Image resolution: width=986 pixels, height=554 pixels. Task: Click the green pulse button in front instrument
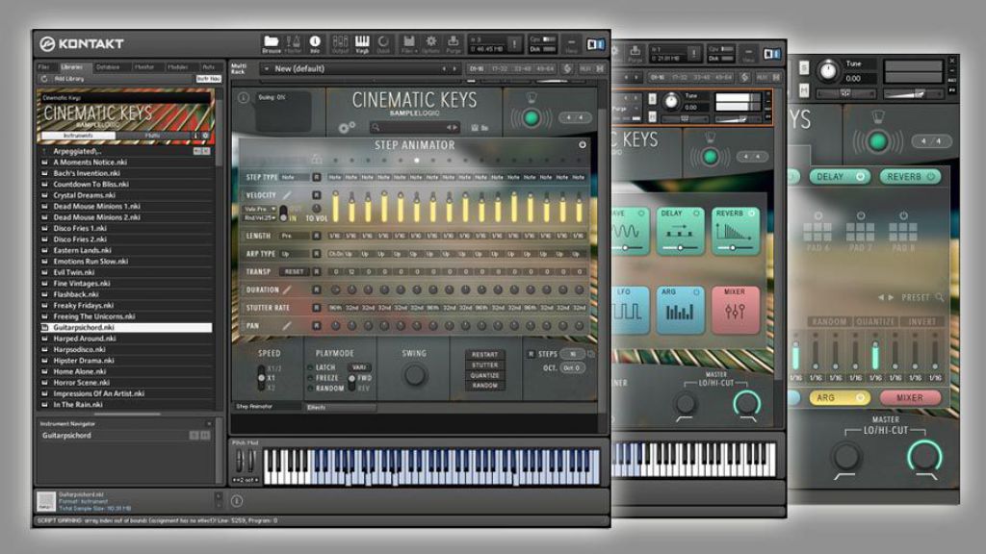pyautogui.click(x=531, y=117)
